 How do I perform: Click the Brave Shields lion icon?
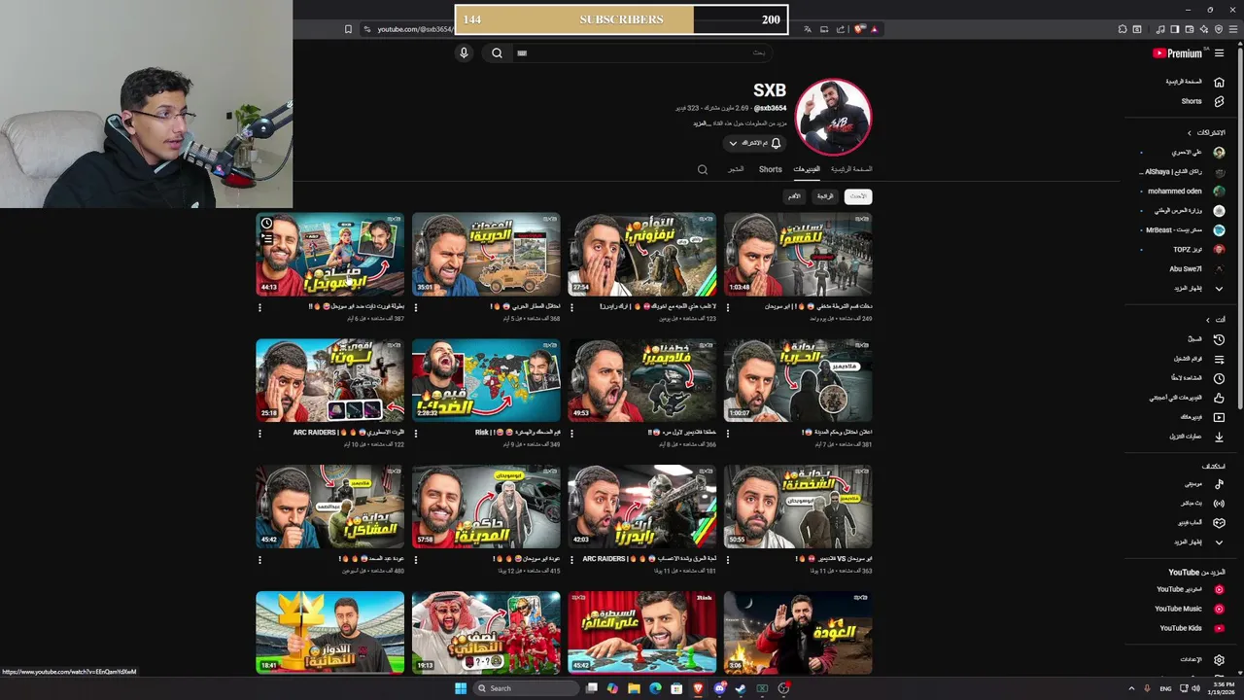pos(860,29)
